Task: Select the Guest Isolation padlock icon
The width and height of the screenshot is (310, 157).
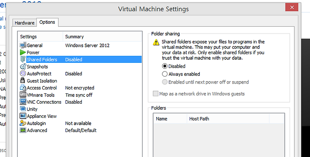Action: coord(23,80)
